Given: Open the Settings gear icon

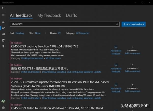Looking at the screenshot, I should 3,108.
